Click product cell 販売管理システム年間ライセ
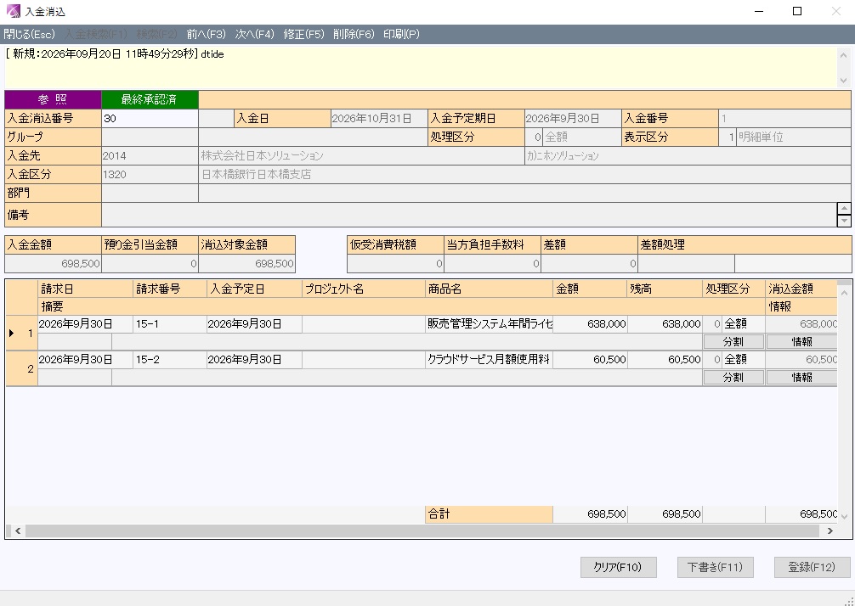This screenshot has height=606, width=855. [489, 324]
